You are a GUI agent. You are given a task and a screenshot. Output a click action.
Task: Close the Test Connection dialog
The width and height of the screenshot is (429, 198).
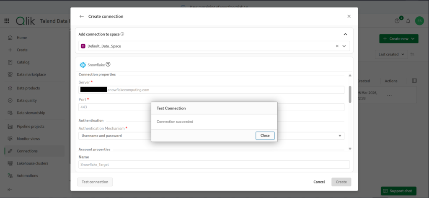(x=265, y=135)
